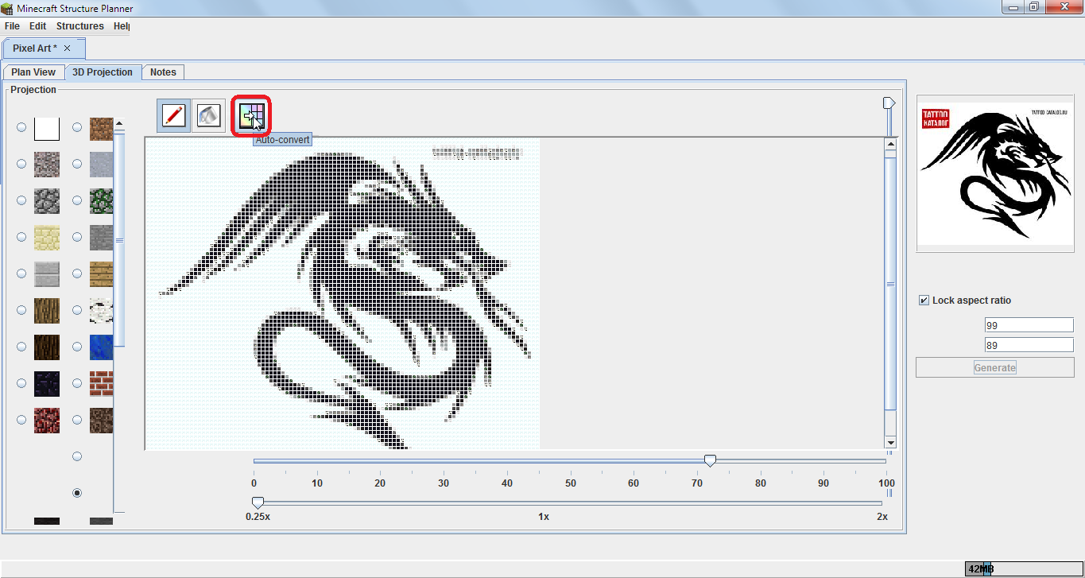Choose radio button beside red brick block
Screen dimensions: 1085x578
(x=77, y=383)
